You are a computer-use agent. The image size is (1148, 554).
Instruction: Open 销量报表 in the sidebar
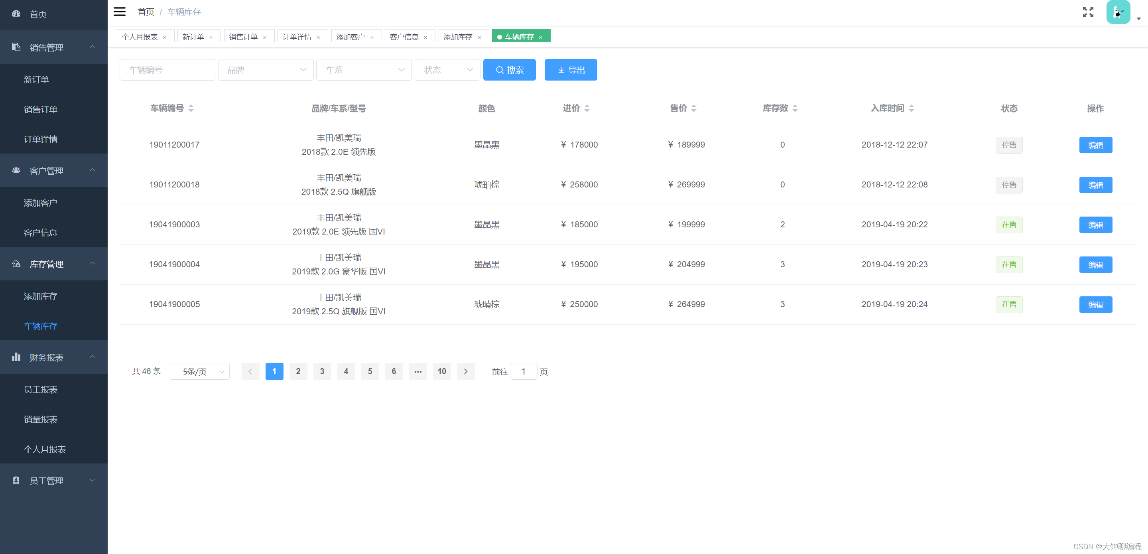pos(41,420)
